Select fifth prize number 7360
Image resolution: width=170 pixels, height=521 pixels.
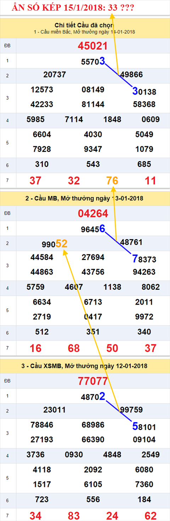(144, 484)
